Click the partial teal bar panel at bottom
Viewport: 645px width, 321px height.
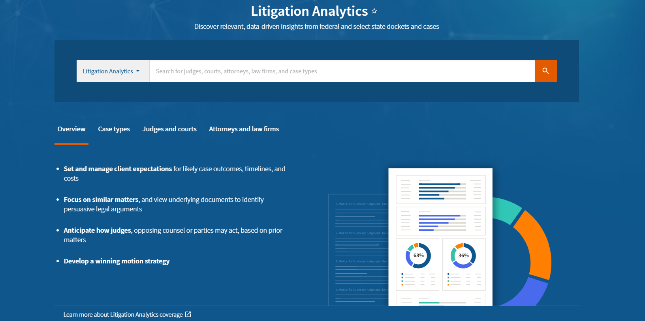click(440, 300)
